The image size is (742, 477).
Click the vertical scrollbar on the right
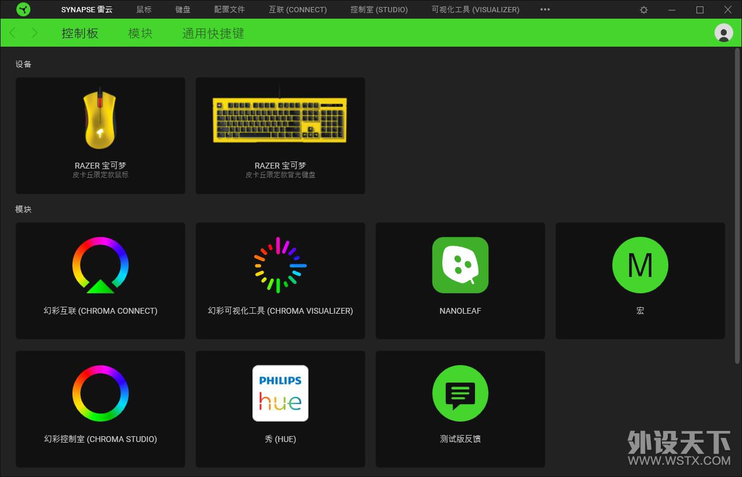click(737, 204)
